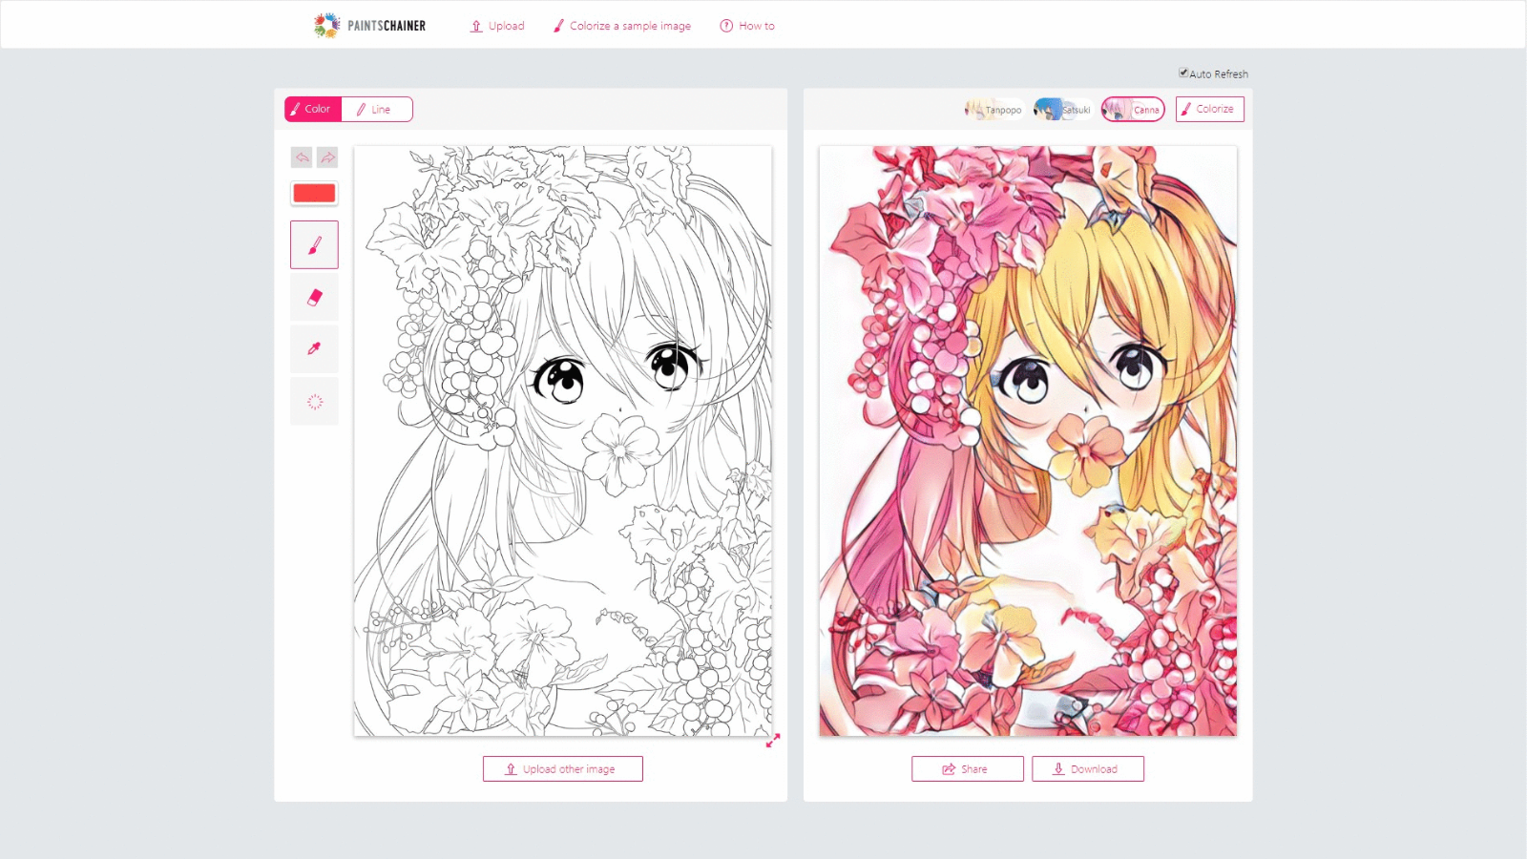Select the pen brush tool
The height and width of the screenshot is (859, 1527).
click(314, 245)
